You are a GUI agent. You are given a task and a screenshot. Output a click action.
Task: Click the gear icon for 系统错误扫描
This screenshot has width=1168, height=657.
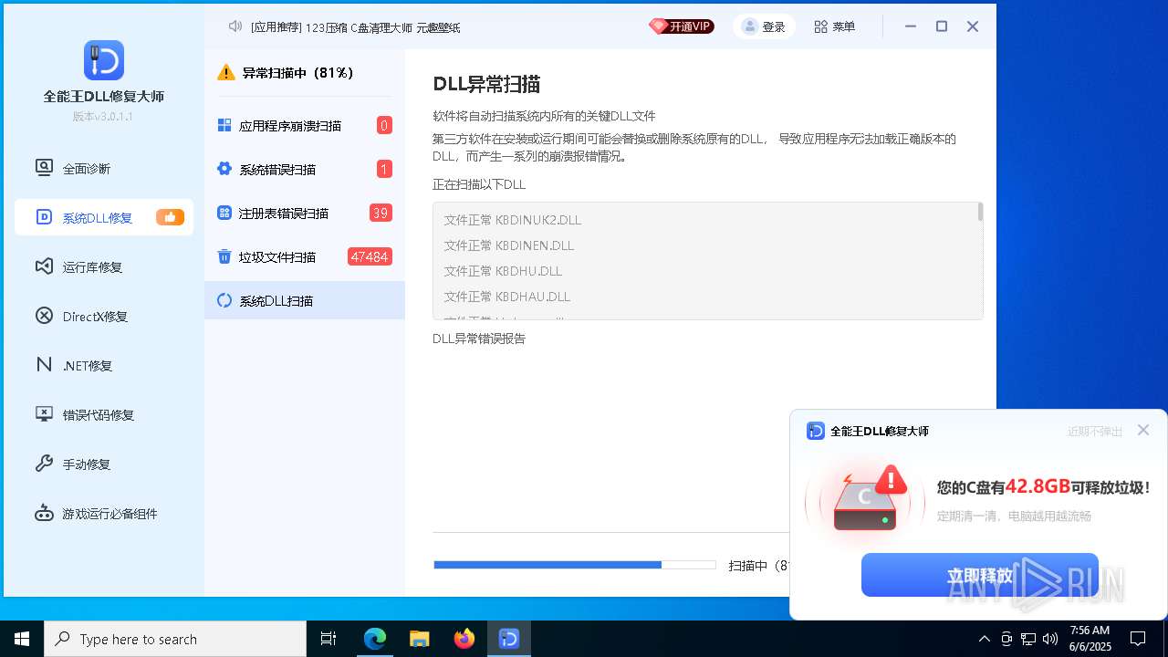[x=224, y=169]
